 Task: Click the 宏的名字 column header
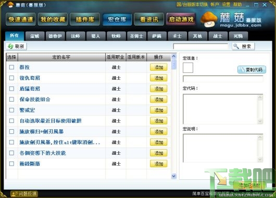pos(61,57)
